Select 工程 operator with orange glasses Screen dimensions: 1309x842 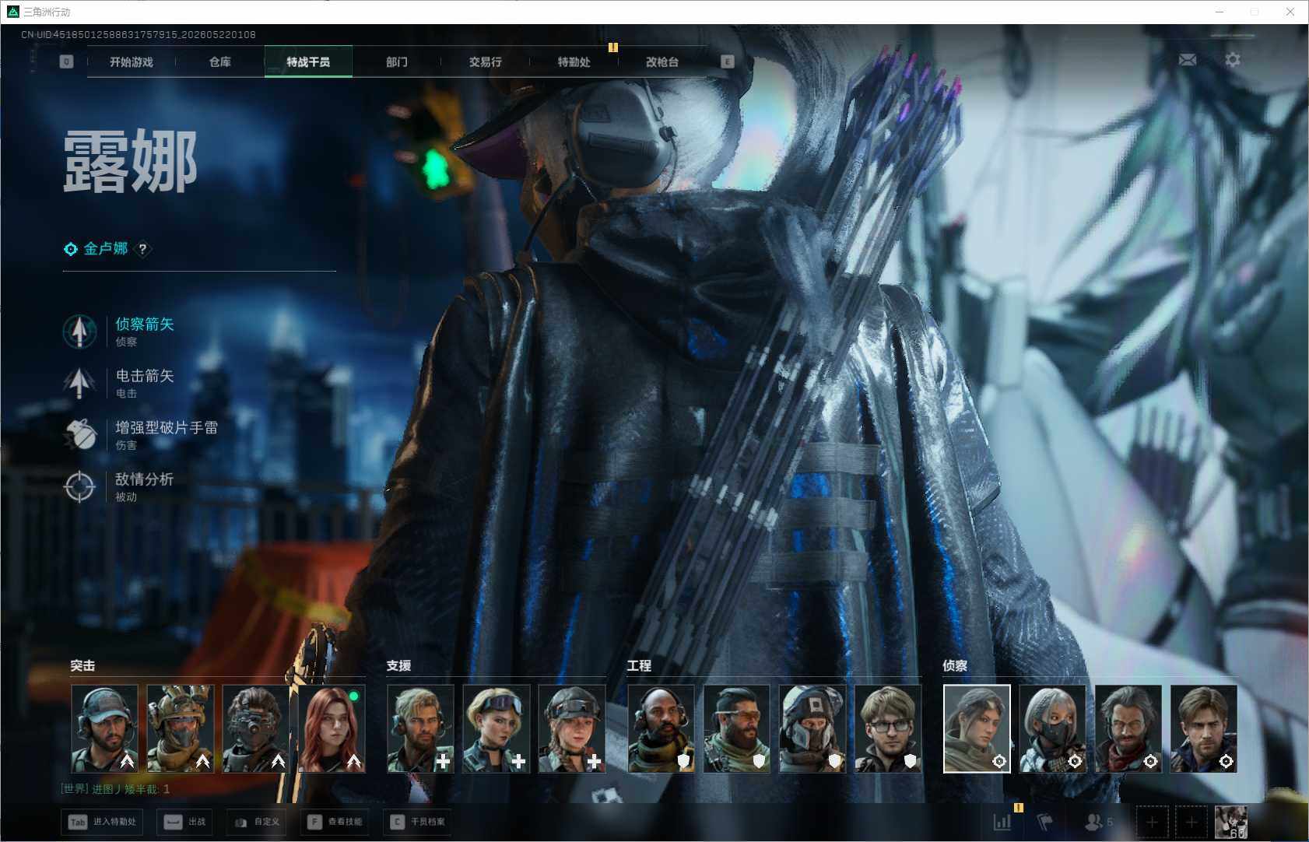(736, 728)
